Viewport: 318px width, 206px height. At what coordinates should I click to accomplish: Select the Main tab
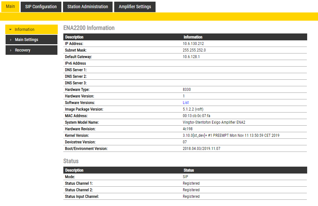click(10, 7)
